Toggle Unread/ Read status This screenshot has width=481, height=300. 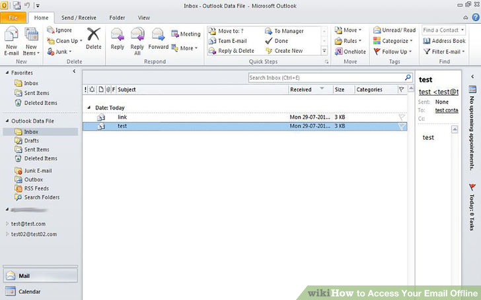pos(394,30)
